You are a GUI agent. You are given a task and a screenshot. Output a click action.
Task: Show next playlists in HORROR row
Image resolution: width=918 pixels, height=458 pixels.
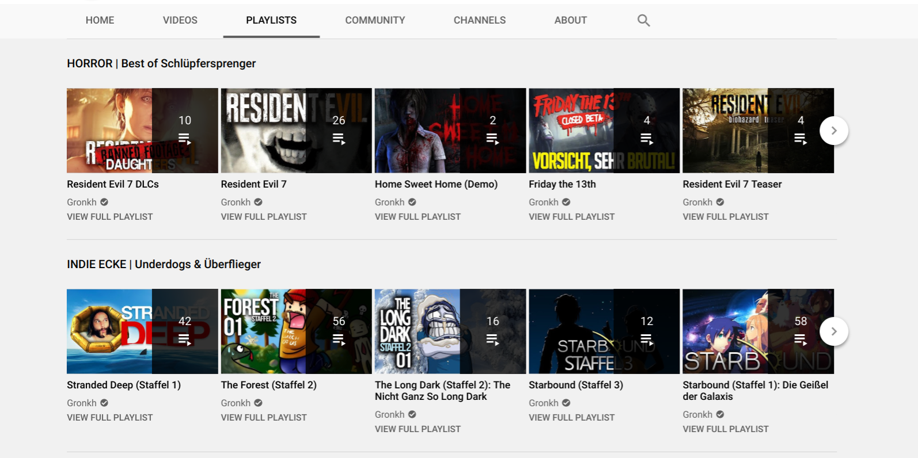click(834, 131)
